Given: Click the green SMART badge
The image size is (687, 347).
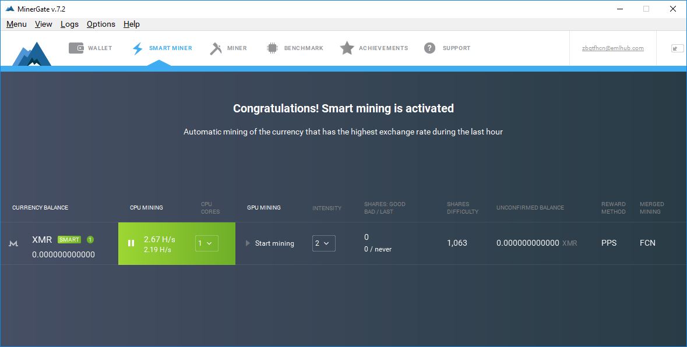Looking at the screenshot, I should 69,239.
